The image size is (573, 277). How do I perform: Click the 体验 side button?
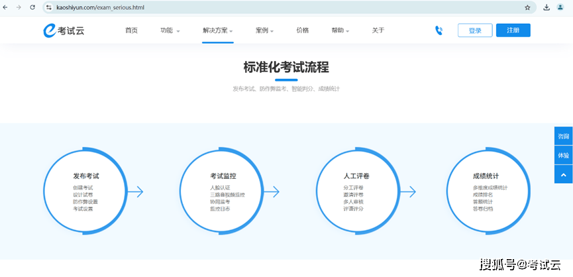point(563,155)
